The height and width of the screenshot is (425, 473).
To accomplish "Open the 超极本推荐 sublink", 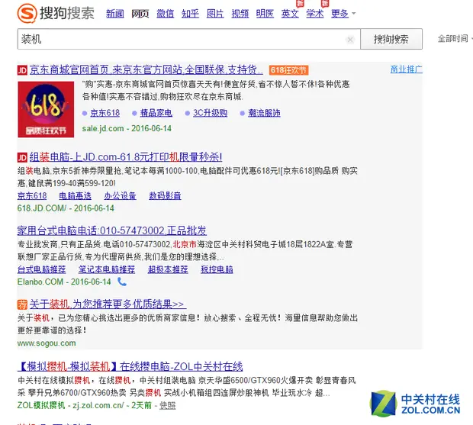I will (168, 269).
